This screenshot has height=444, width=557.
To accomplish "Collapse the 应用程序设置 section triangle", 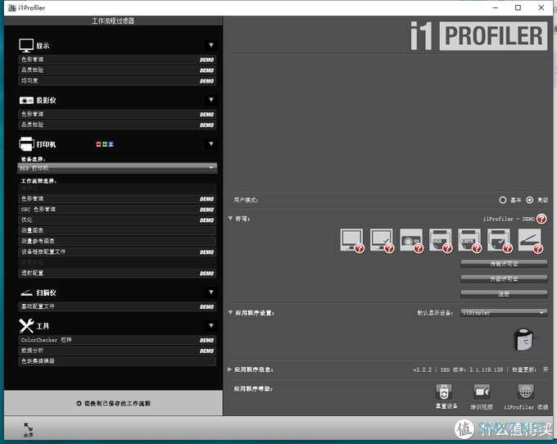I will tap(230, 313).
